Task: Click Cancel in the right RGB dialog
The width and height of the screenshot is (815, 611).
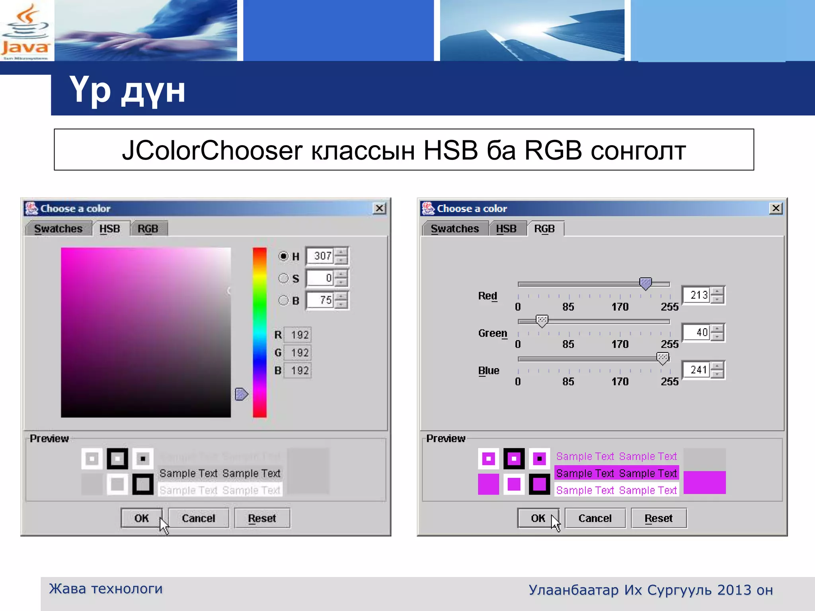Action: coord(595,518)
